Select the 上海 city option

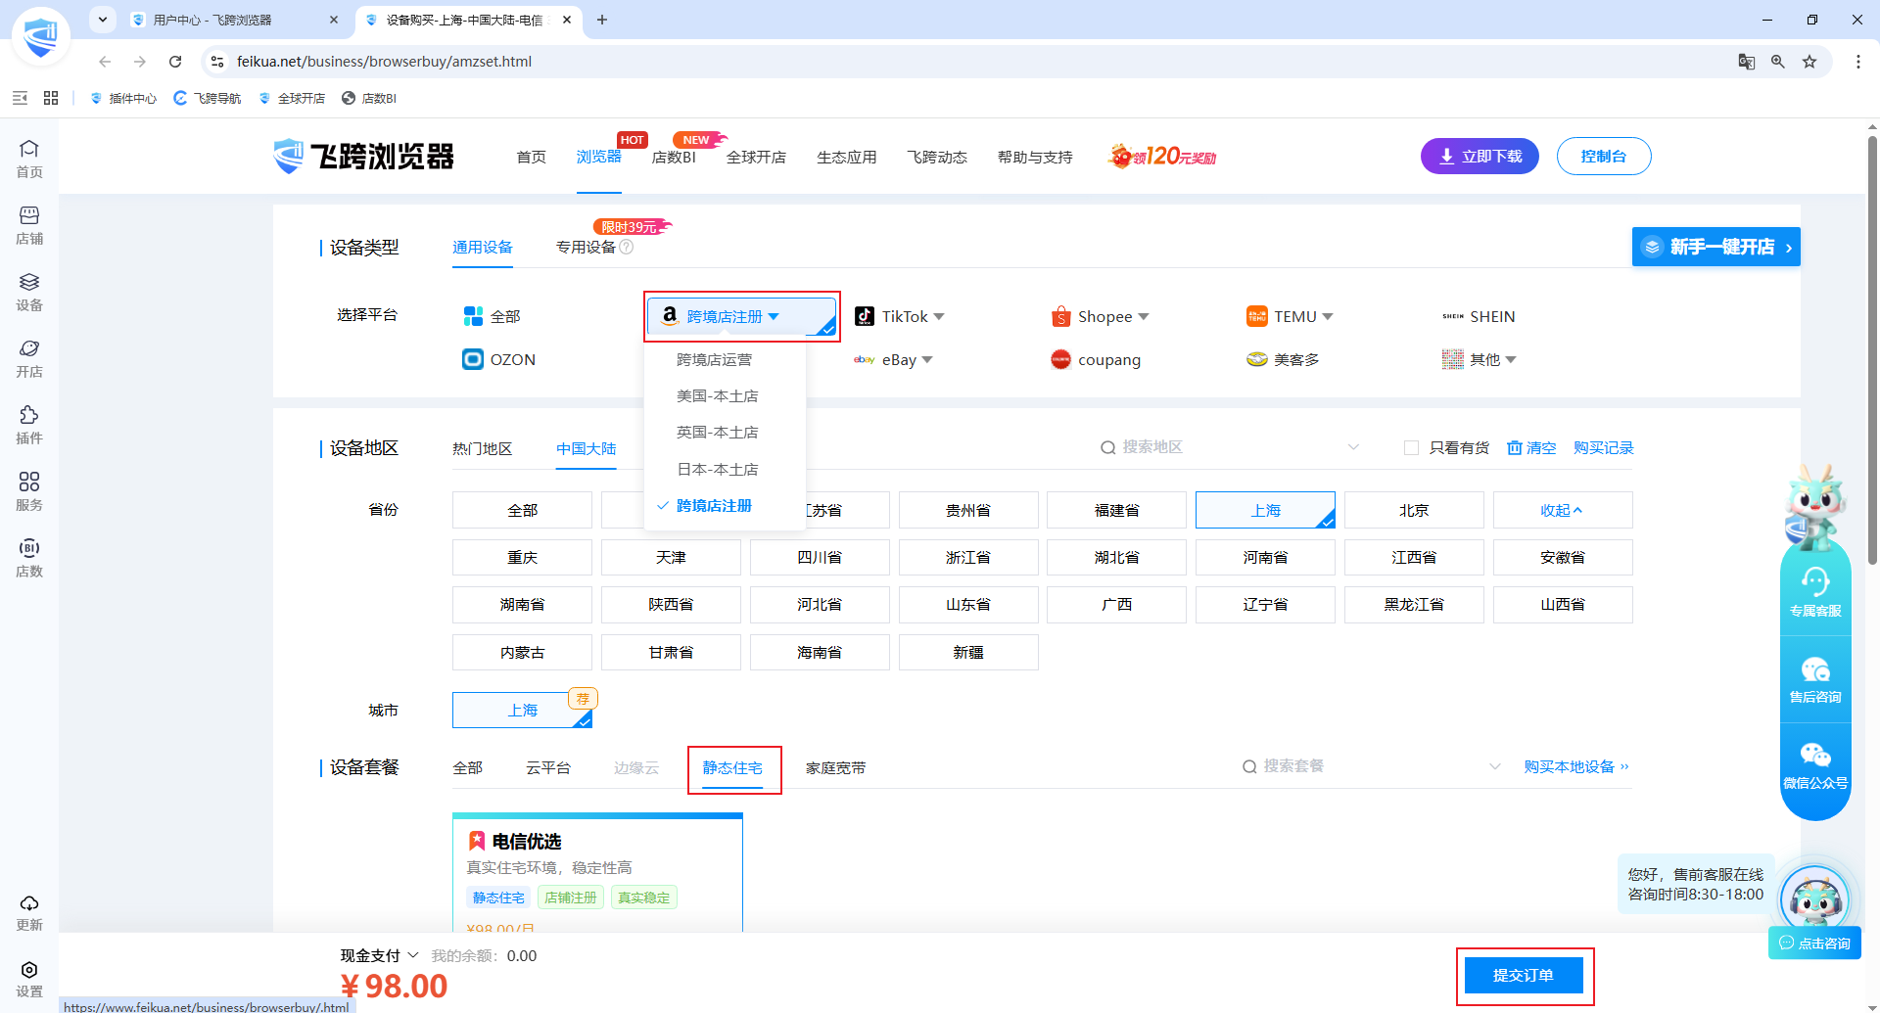coord(522,710)
